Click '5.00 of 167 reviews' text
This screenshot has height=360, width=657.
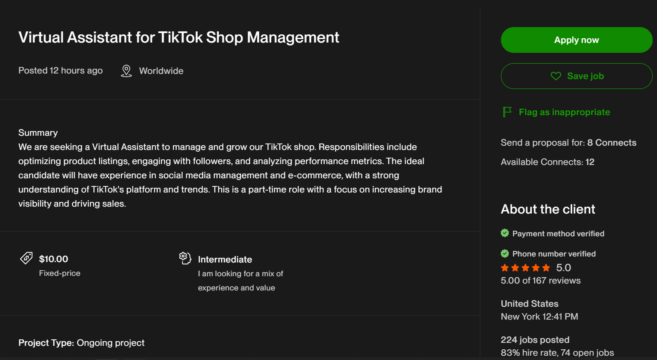540,281
